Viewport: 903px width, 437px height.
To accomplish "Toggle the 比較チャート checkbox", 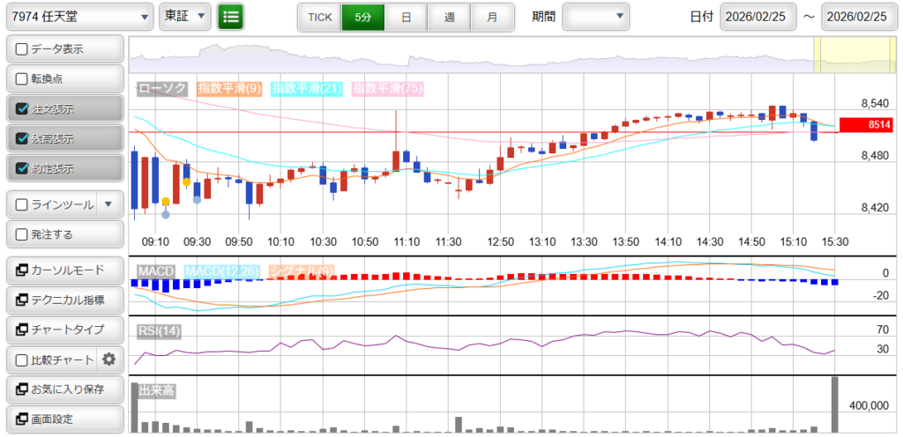I will click(x=23, y=359).
